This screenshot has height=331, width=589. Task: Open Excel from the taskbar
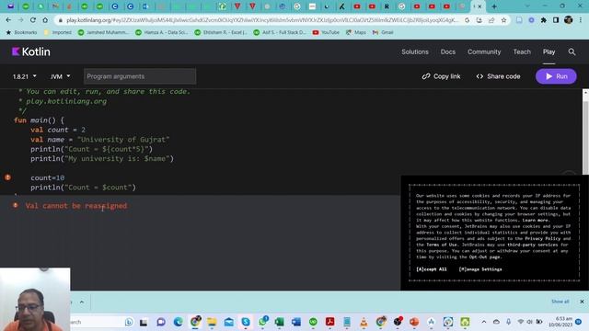[x=279, y=322]
